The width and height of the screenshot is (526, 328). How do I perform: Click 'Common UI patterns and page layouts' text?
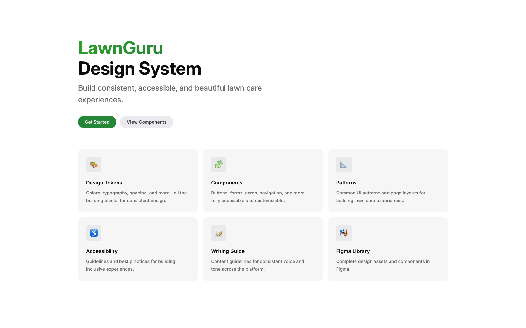pos(381,197)
